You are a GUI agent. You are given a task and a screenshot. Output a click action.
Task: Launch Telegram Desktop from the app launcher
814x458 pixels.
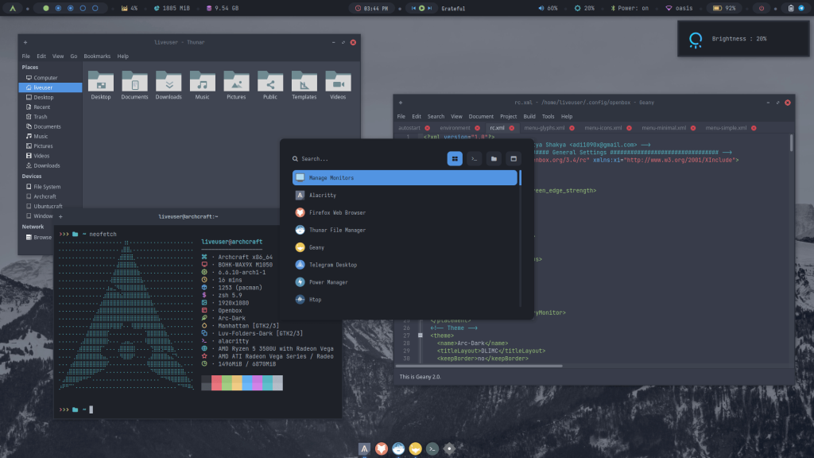click(x=359, y=264)
